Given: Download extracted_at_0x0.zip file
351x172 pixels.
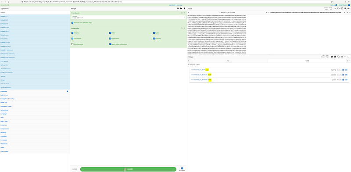Looking at the screenshot, I should 343,70.
